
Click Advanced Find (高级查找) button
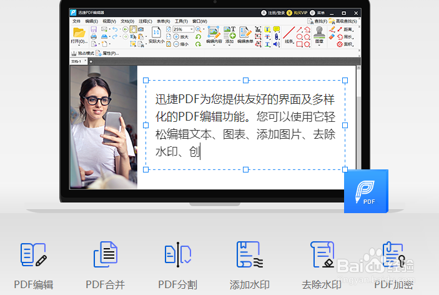[343, 21]
